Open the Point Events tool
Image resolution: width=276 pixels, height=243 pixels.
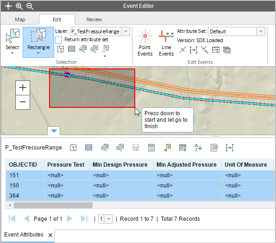pyautogui.click(x=145, y=42)
